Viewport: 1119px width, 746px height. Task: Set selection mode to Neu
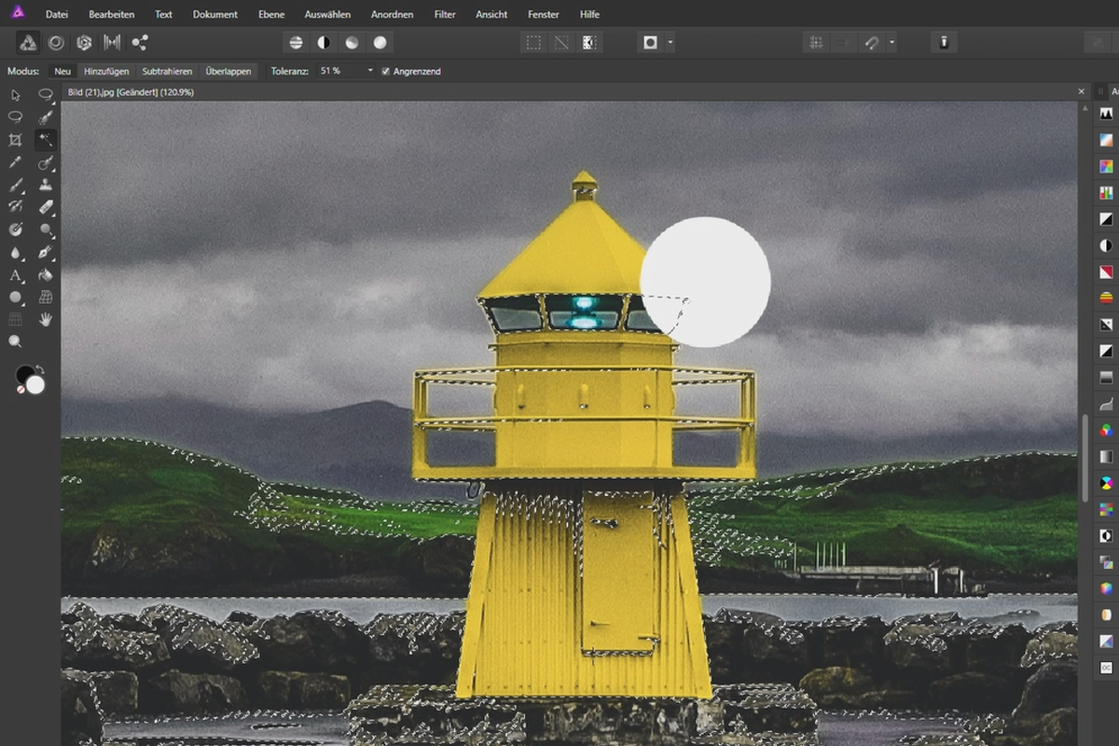[62, 71]
